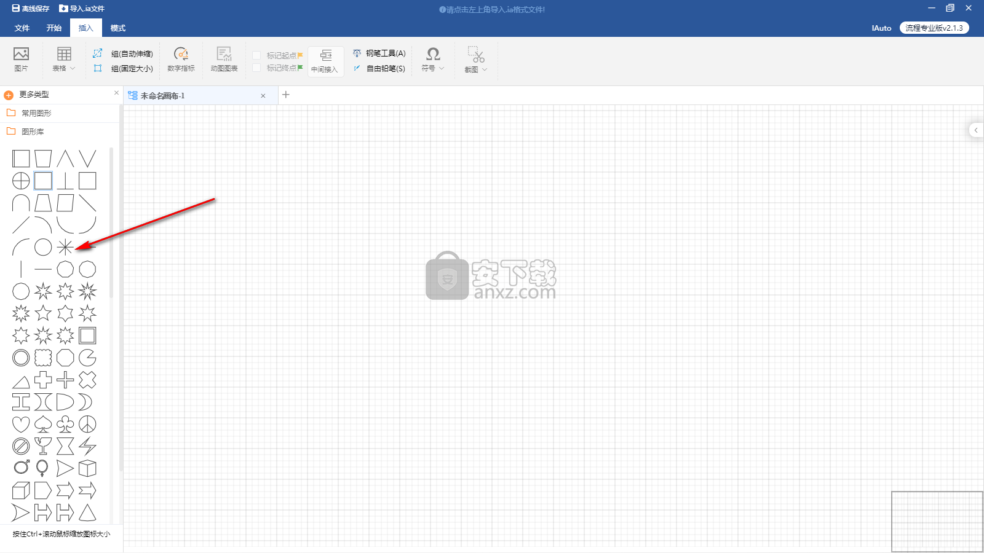Select the asterisk shape in library
The height and width of the screenshot is (553, 984).
pyautogui.click(x=65, y=247)
